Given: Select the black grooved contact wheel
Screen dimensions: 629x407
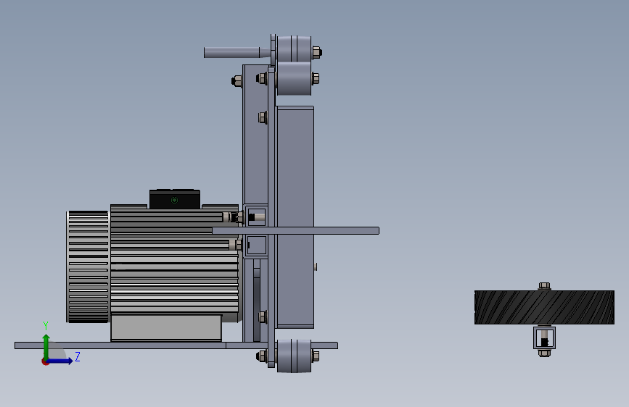Looking at the screenshot, I should click(x=544, y=307).
